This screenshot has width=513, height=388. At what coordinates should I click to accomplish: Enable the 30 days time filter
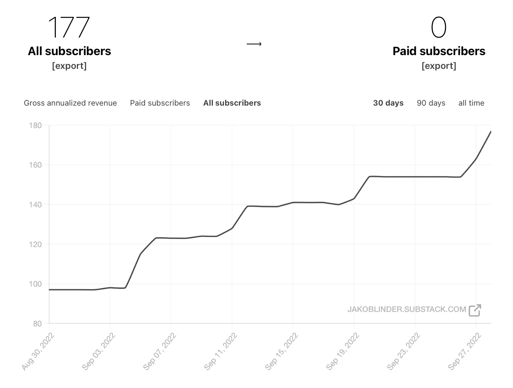(x=388, y=103)
